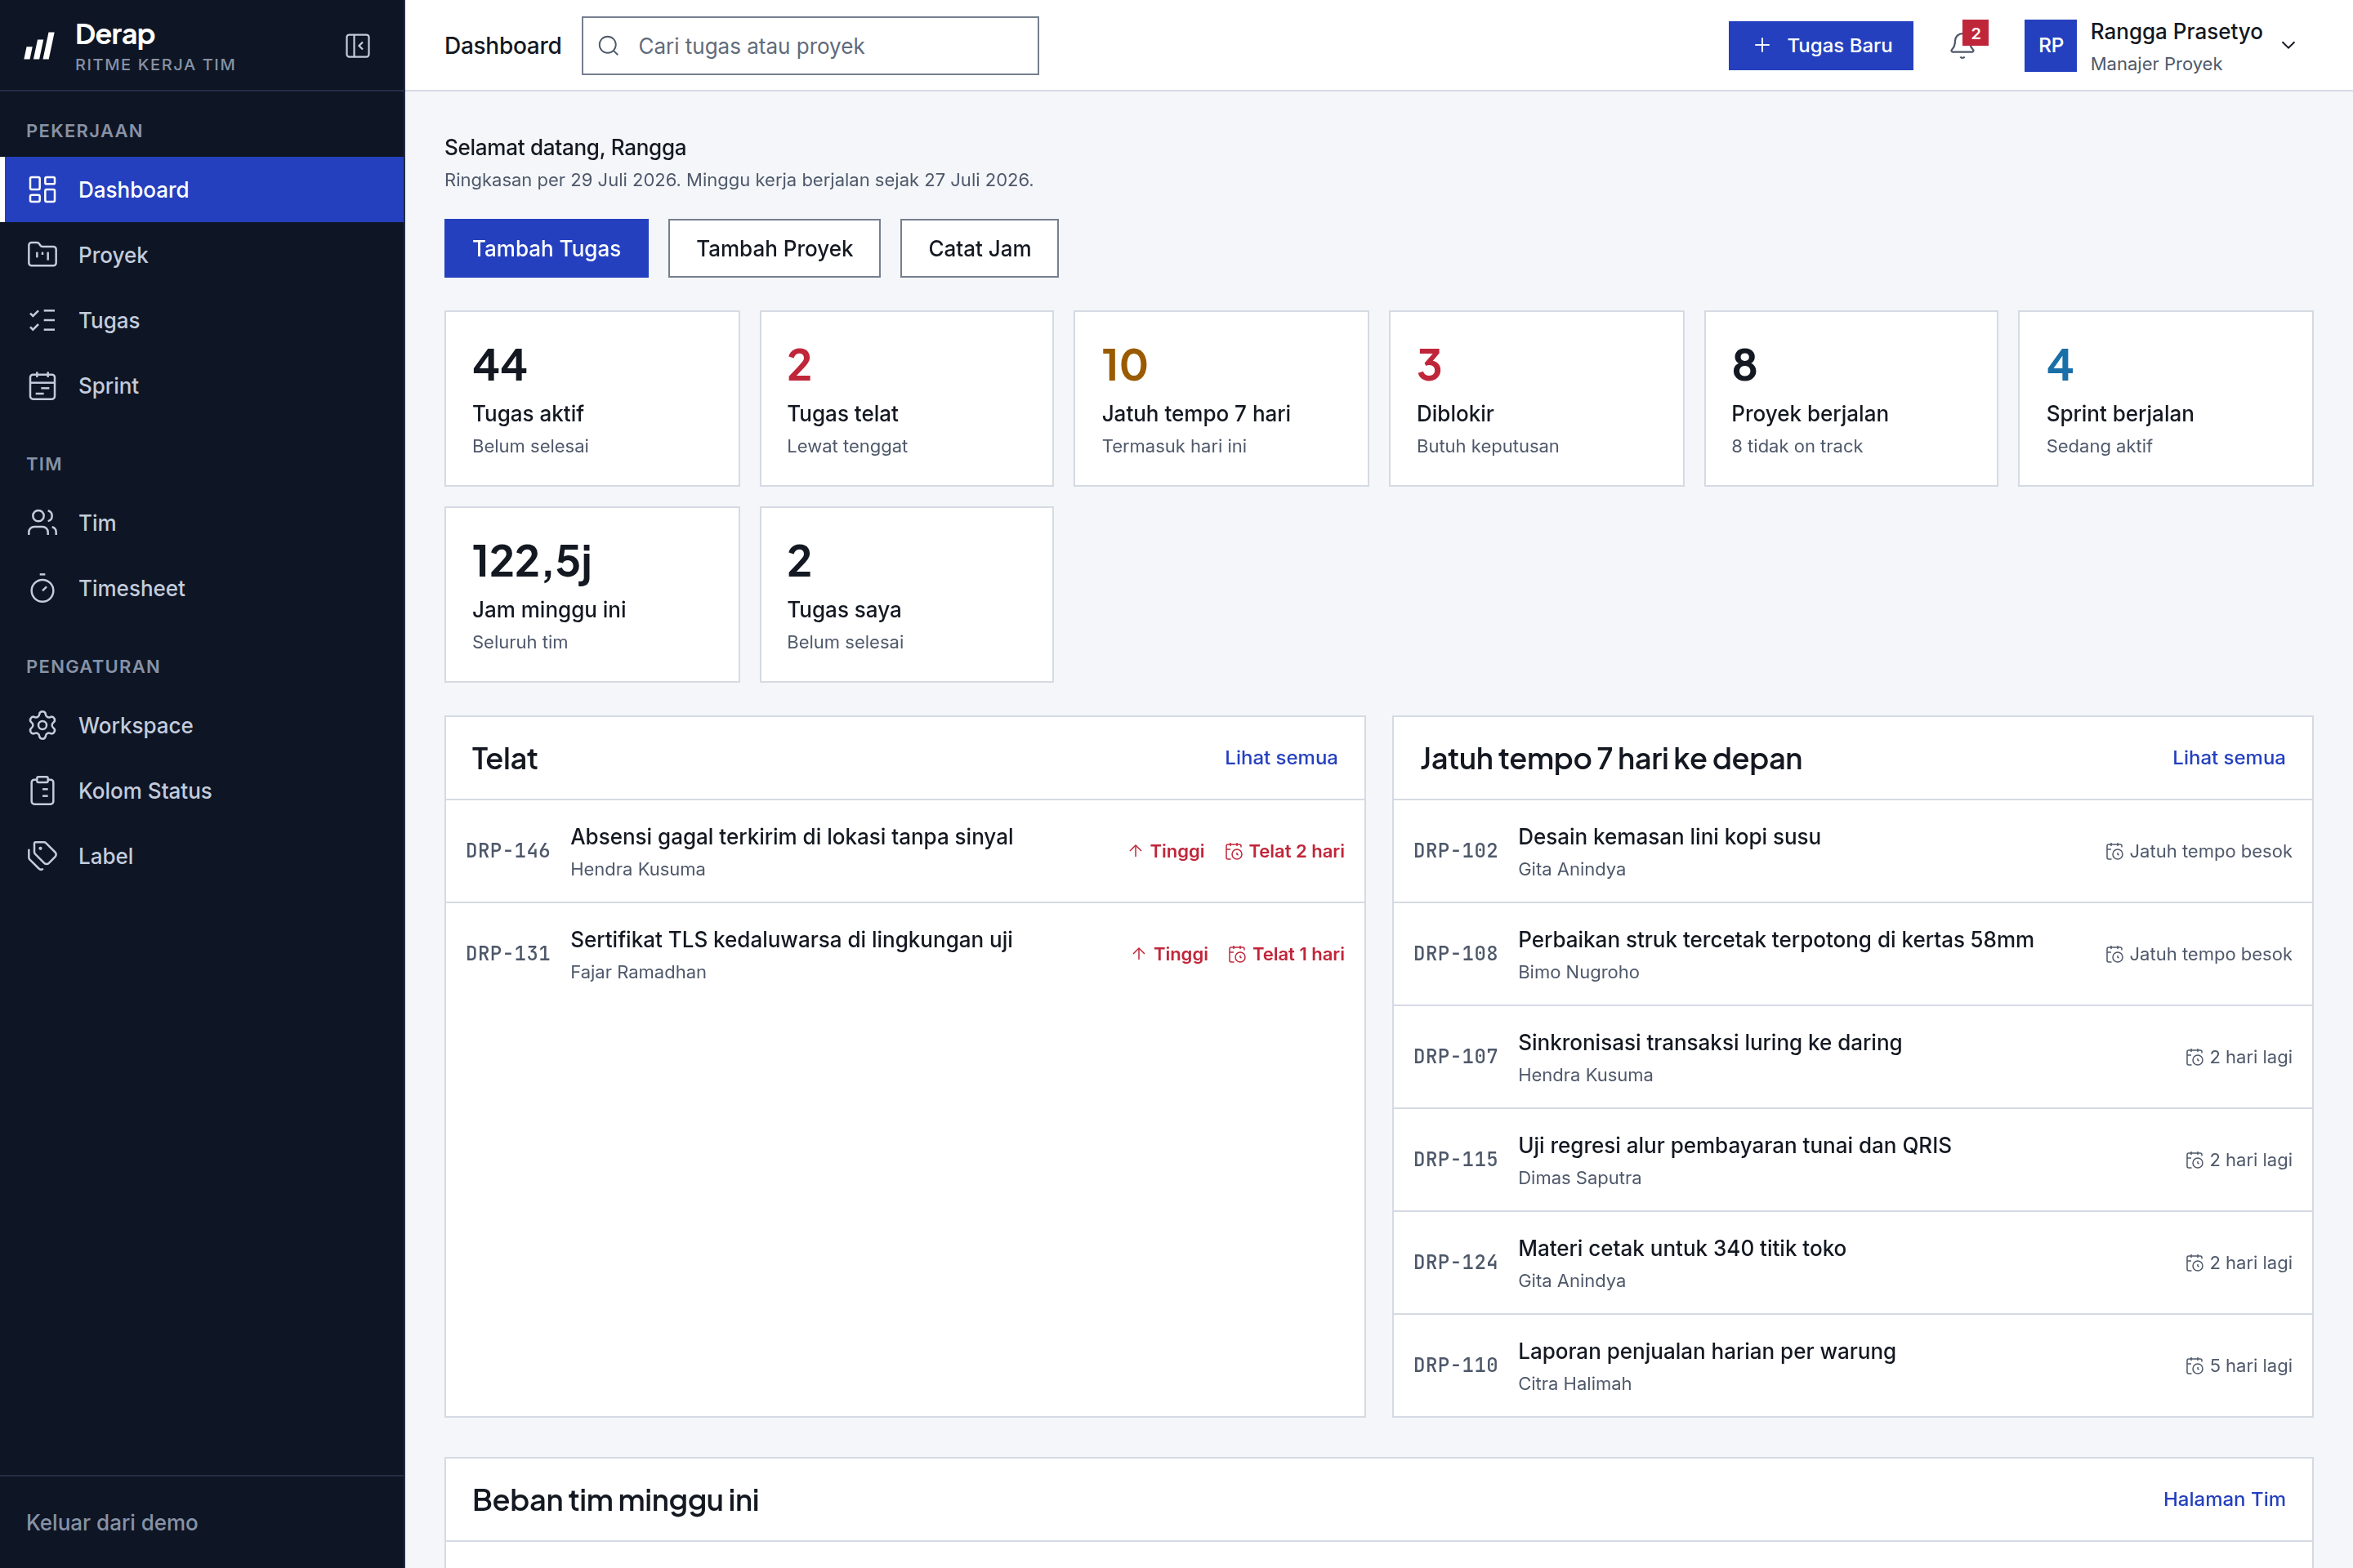The width and height of the screenshot is (2353, 1568).
Task: Open the Sprint berjalan stat card
Action: (x=2165, y=398)
